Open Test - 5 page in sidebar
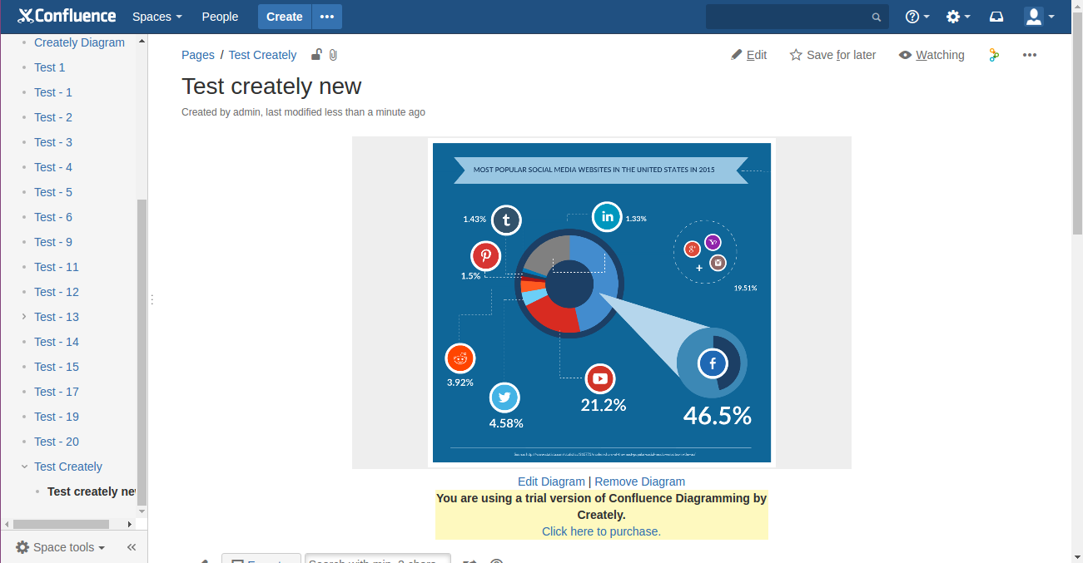The height and width of the screenshot is (563, 1083). (53, 192)
